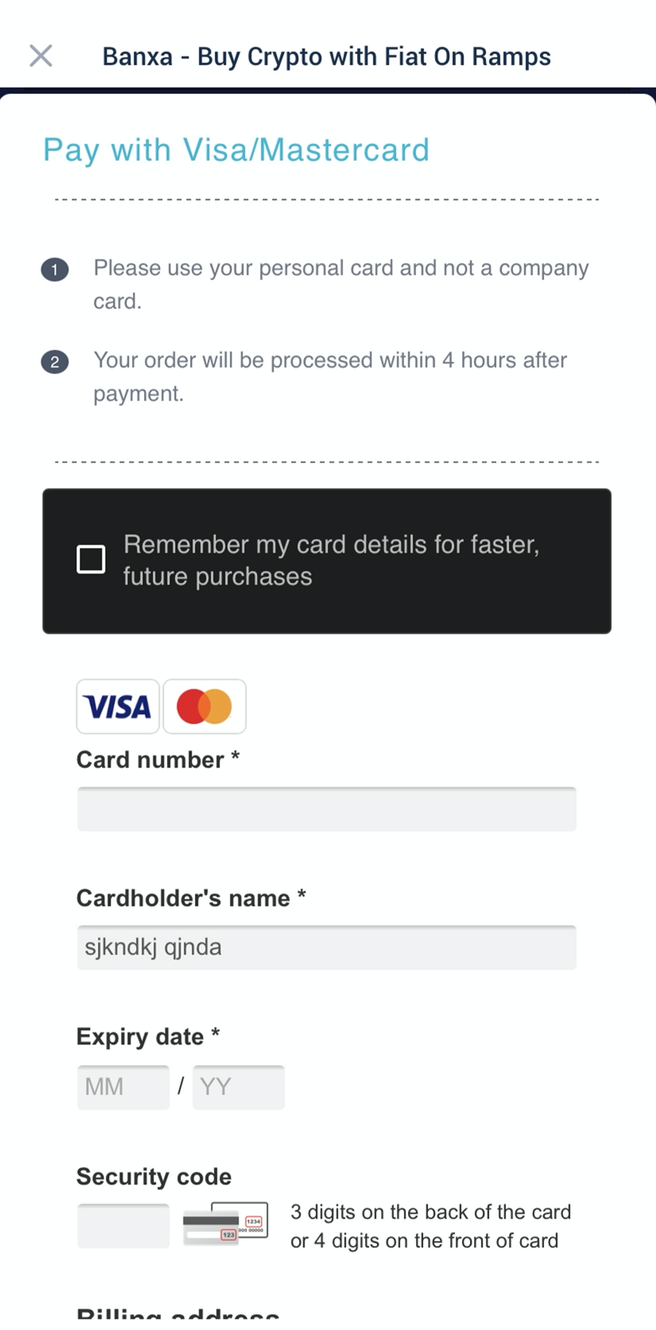Click the step 2 number badge
This screenshot has height=1330, width=656.
point(55,362)
